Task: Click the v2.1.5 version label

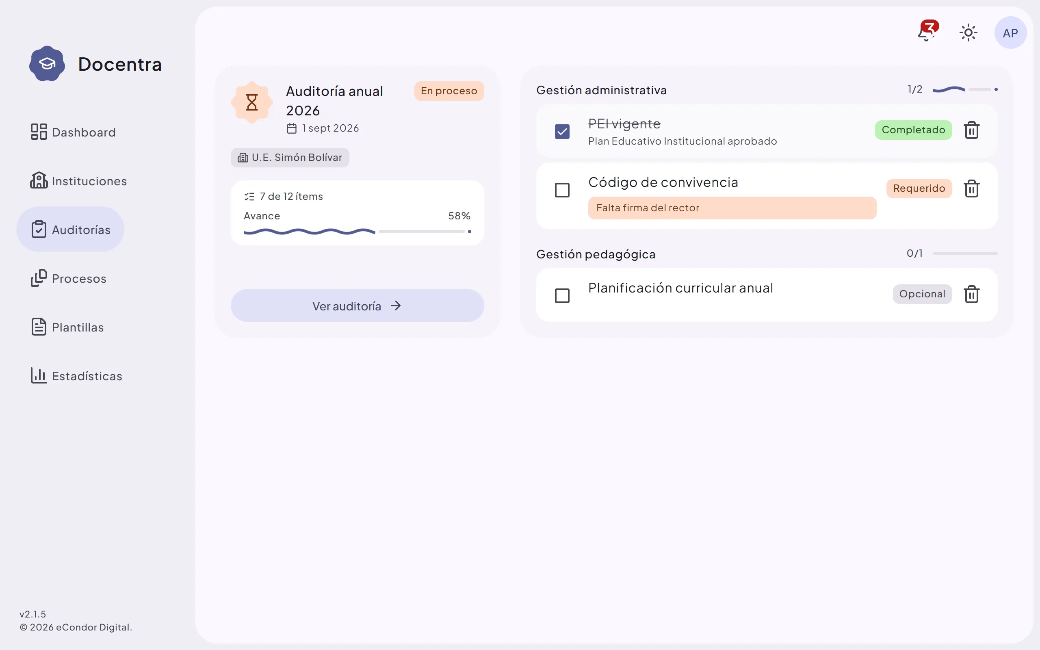Action: coord(32,614)
